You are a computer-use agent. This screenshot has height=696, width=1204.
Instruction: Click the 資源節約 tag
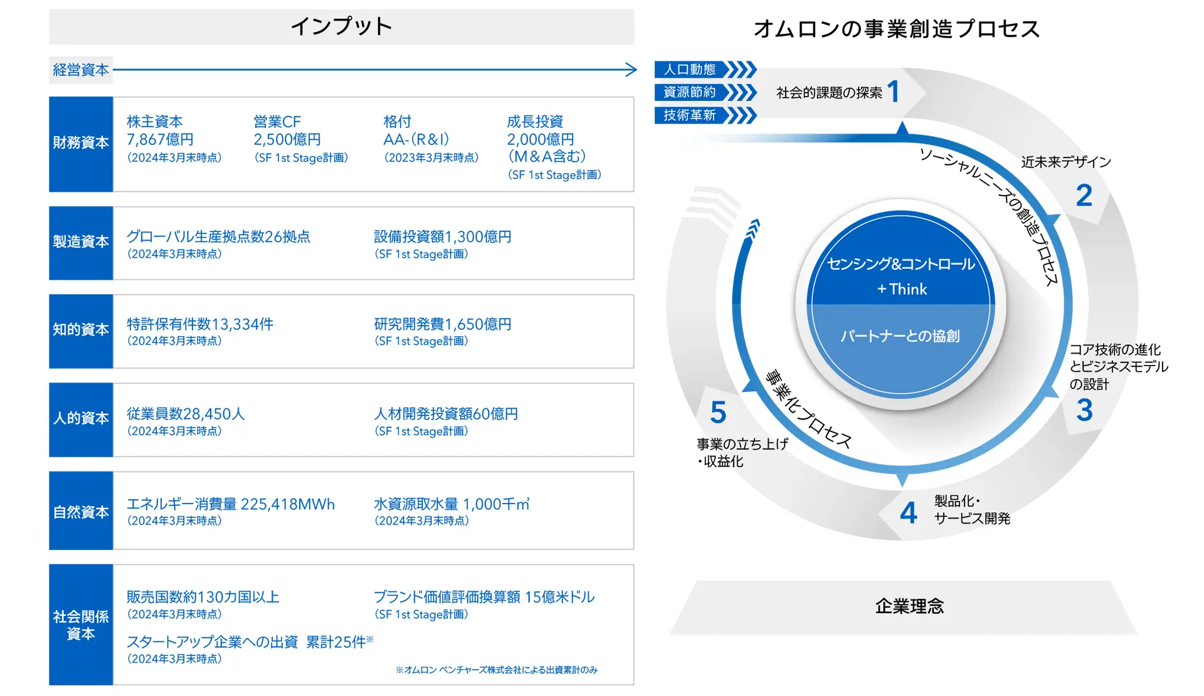point(690,92)
